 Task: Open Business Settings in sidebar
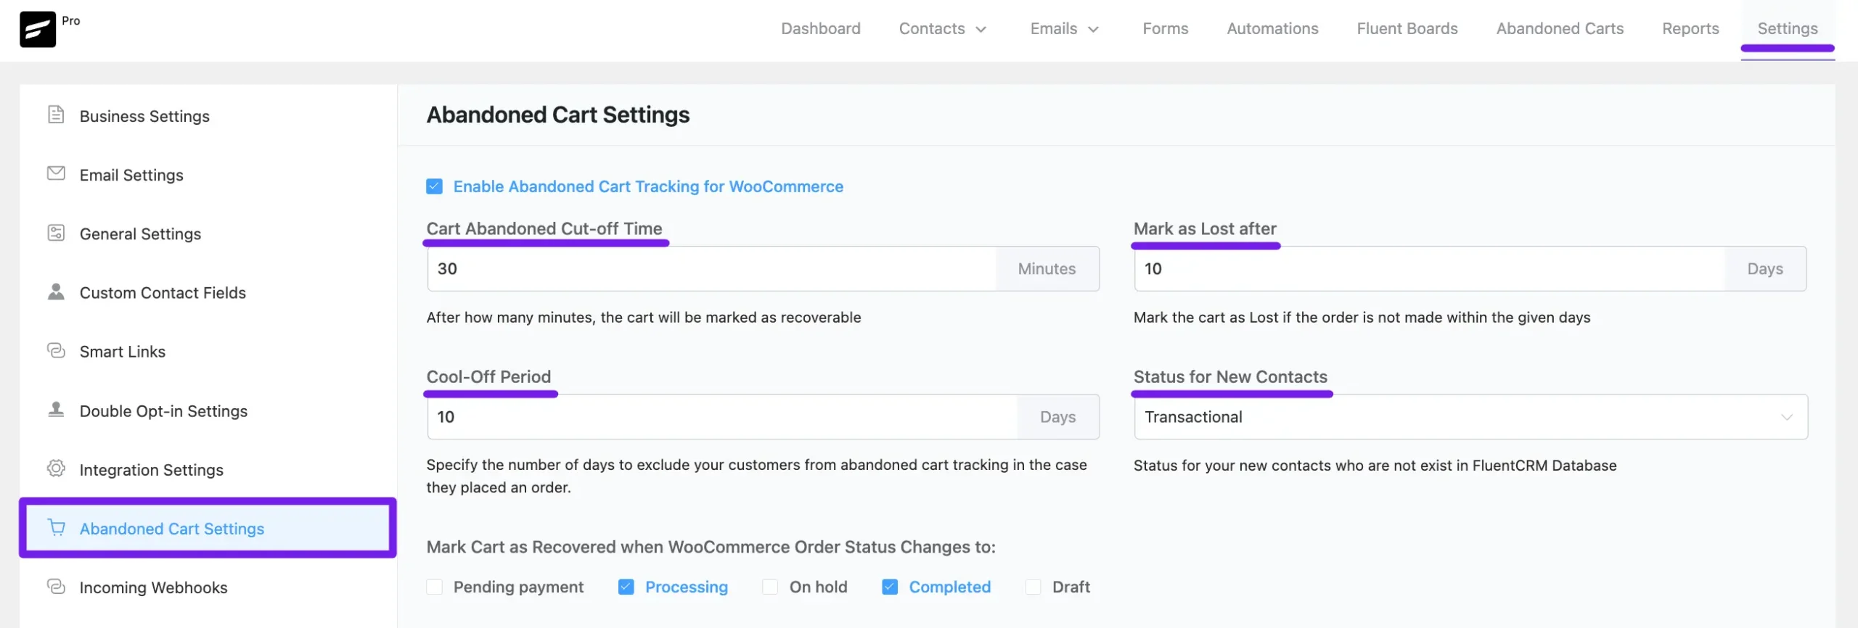(x=144, y=116)
